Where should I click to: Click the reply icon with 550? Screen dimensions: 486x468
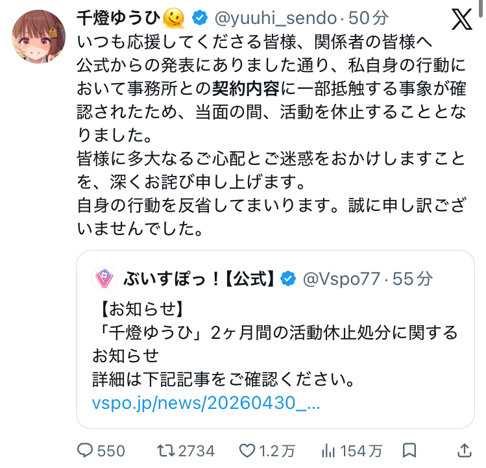pos(86,450)
